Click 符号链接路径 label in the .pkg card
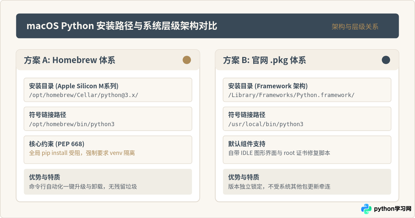 click(247, 115)
